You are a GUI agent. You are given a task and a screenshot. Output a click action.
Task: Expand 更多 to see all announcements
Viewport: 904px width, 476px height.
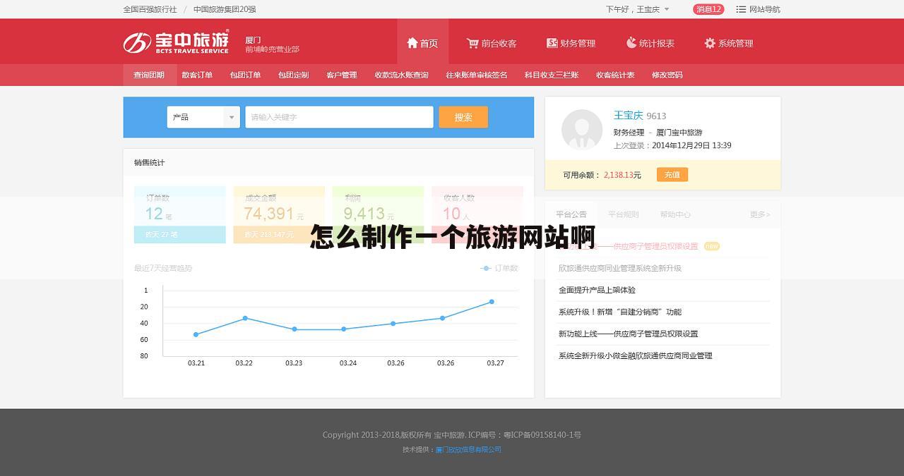click(x=760, y=214)
